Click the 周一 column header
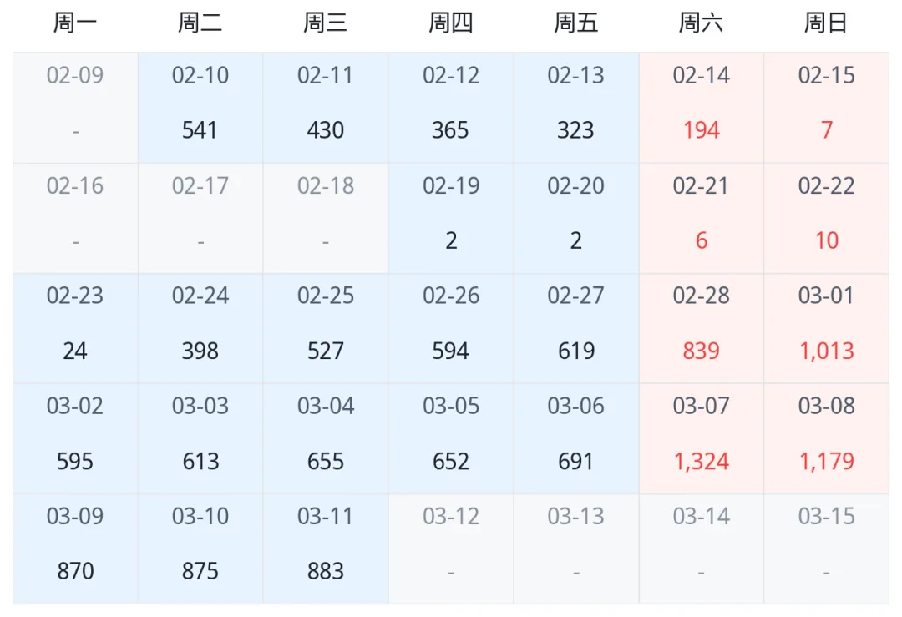The width and height of the screenshot is (902, 617). click(75, 23)
